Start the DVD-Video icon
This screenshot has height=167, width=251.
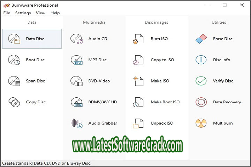coord(76,81)
